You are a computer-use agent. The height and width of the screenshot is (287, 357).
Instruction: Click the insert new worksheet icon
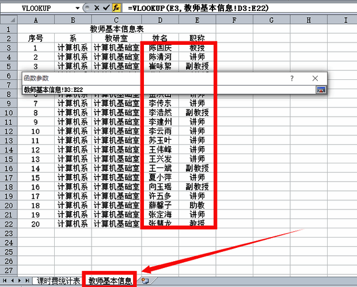[x=145, y=281]
